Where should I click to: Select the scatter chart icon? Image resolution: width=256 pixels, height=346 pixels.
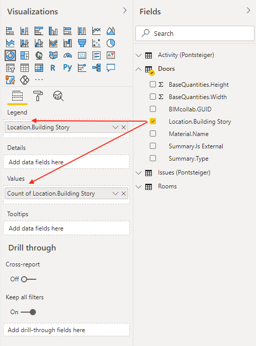(96, 43)
